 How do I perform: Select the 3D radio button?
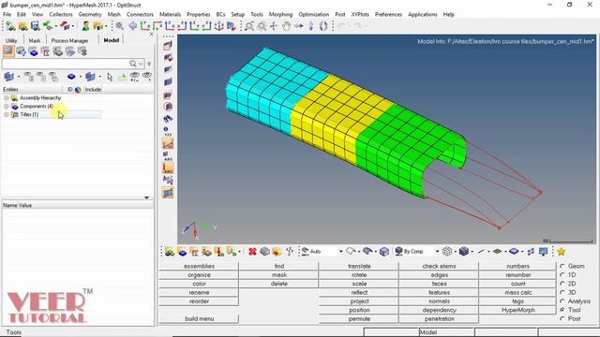(x=562, y=292)
